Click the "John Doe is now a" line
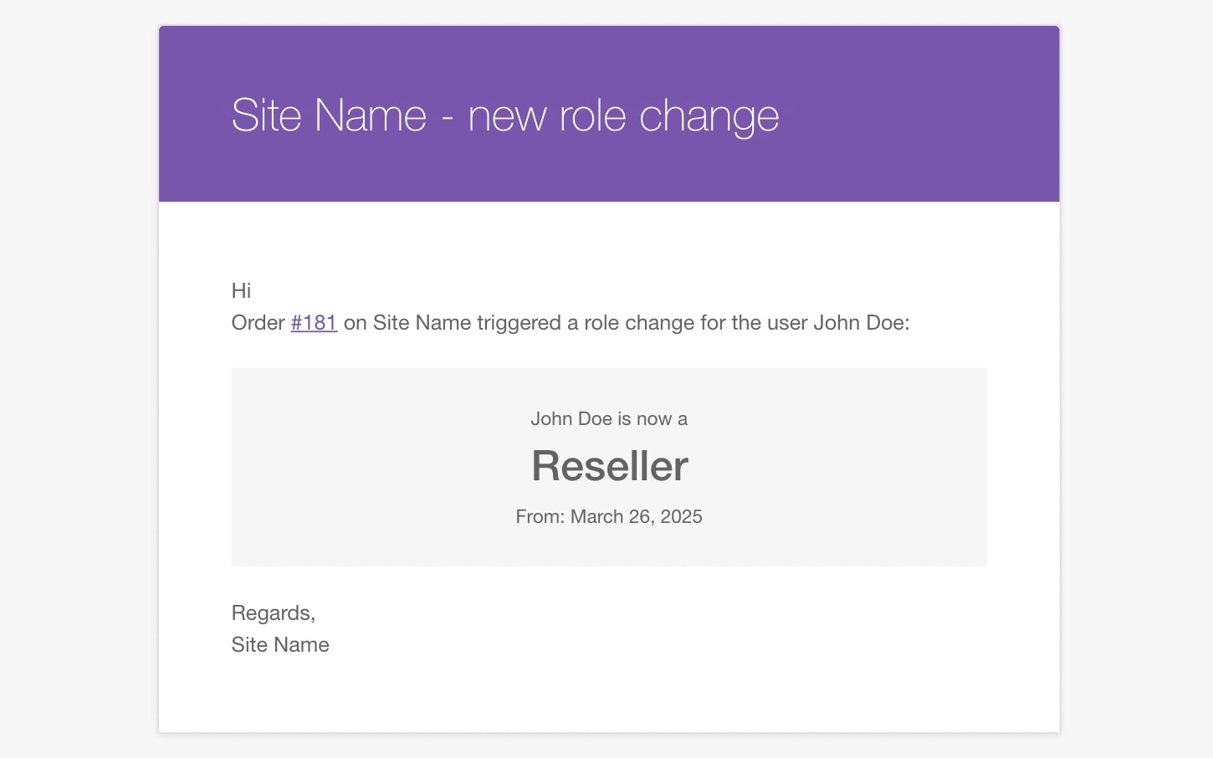This screenshot has height=758, width=1213. (609, 419)
